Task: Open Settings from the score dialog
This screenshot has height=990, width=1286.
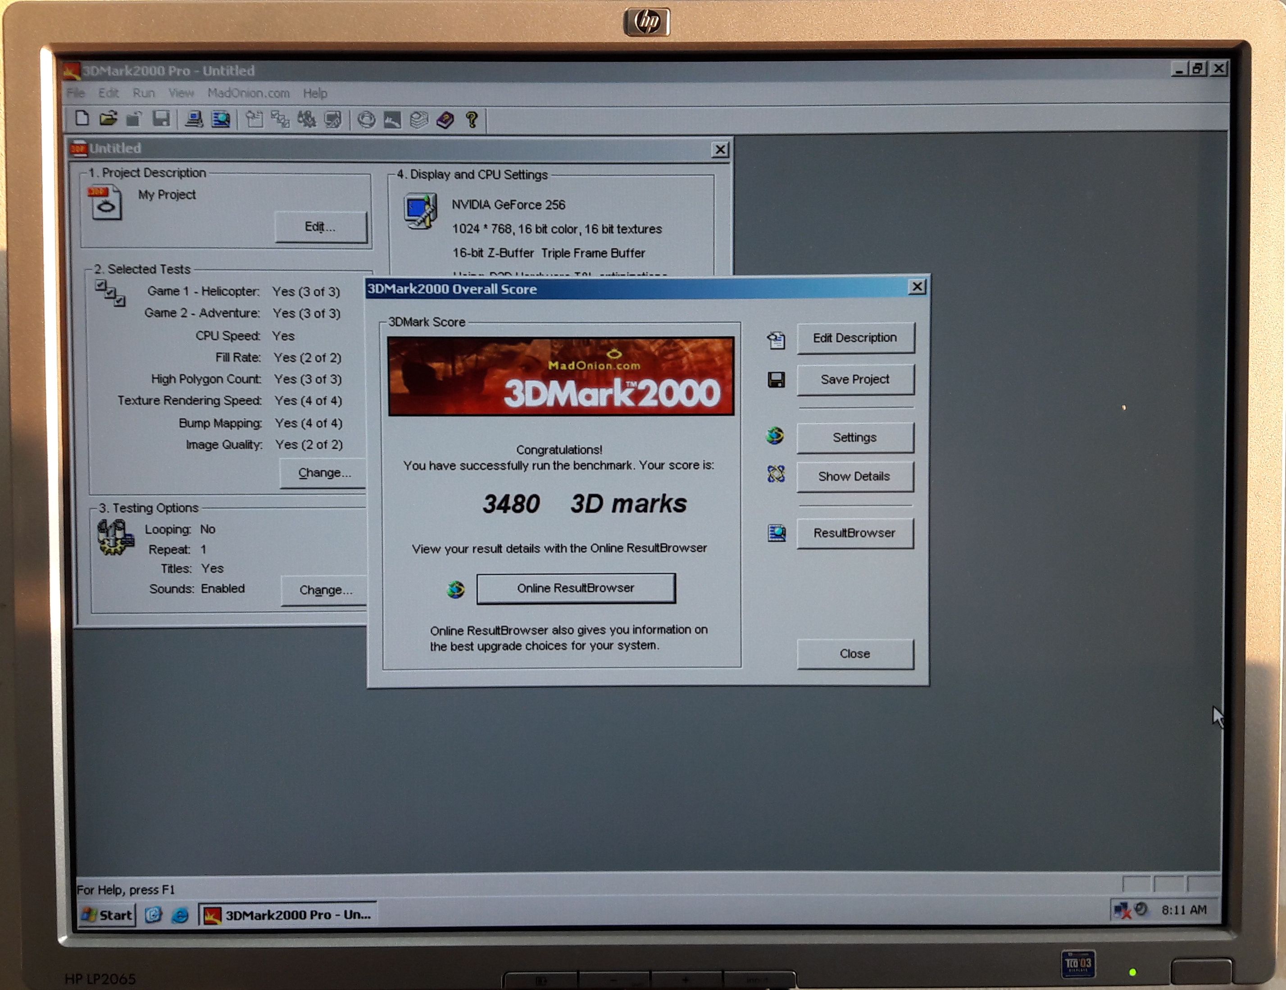Action: 855,438
